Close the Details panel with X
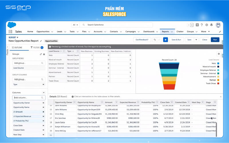Image resolution: width=229 pixels, height=143 pixels. tap(221, 97)
